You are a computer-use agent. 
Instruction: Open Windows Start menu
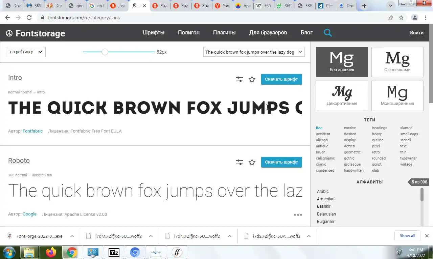[x=9, y=252]
